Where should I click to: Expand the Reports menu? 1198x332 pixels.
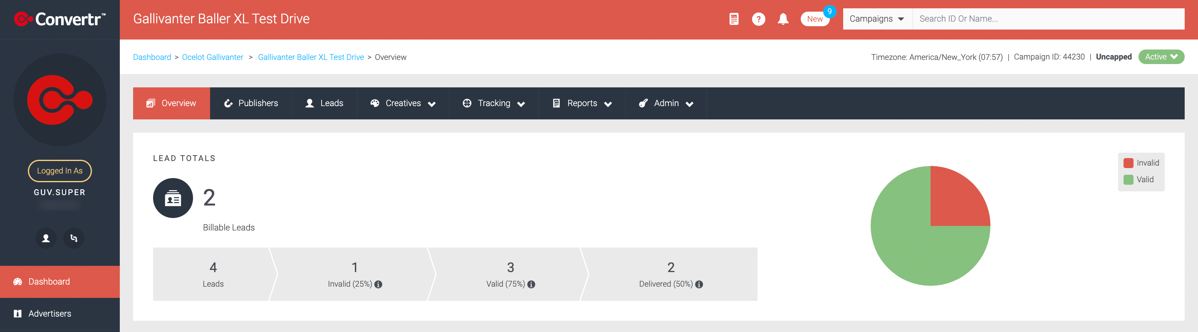click(x=582, y=103)
